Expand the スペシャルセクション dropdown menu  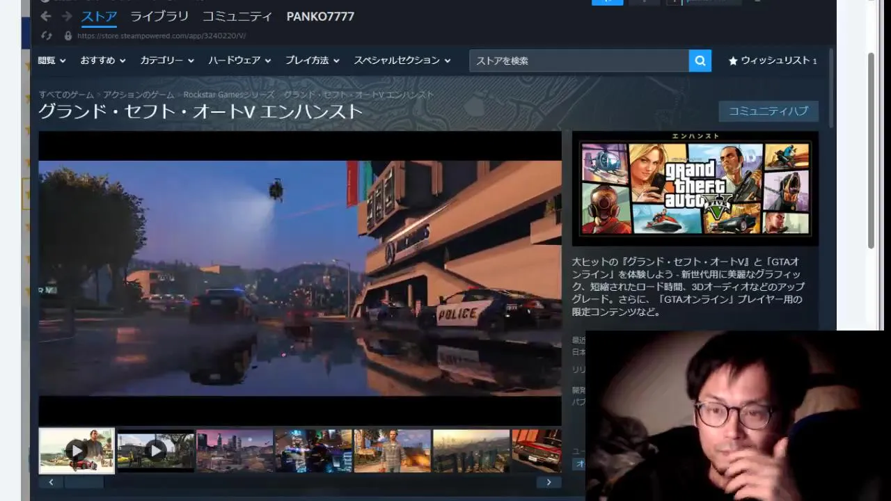402,61
